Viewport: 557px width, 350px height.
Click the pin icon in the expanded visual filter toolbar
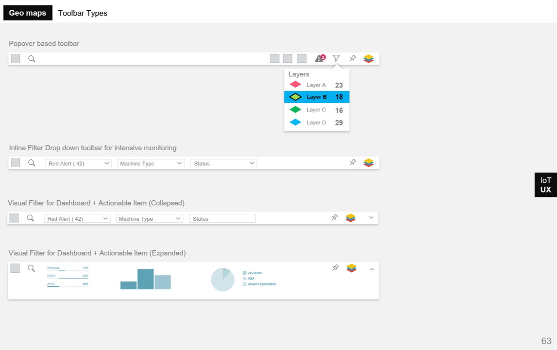point(335,268)
